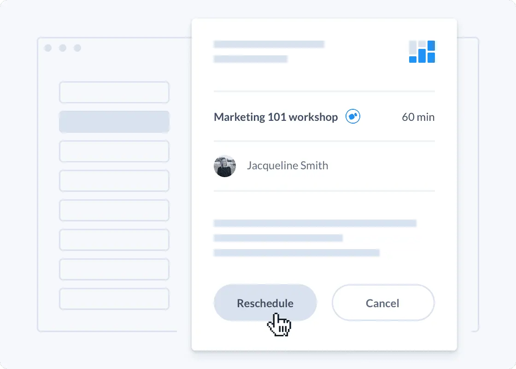Click the Marketing 101 workshop title
Image resolution: width=516 pixels, height=369 pixels.
point(276,117)
